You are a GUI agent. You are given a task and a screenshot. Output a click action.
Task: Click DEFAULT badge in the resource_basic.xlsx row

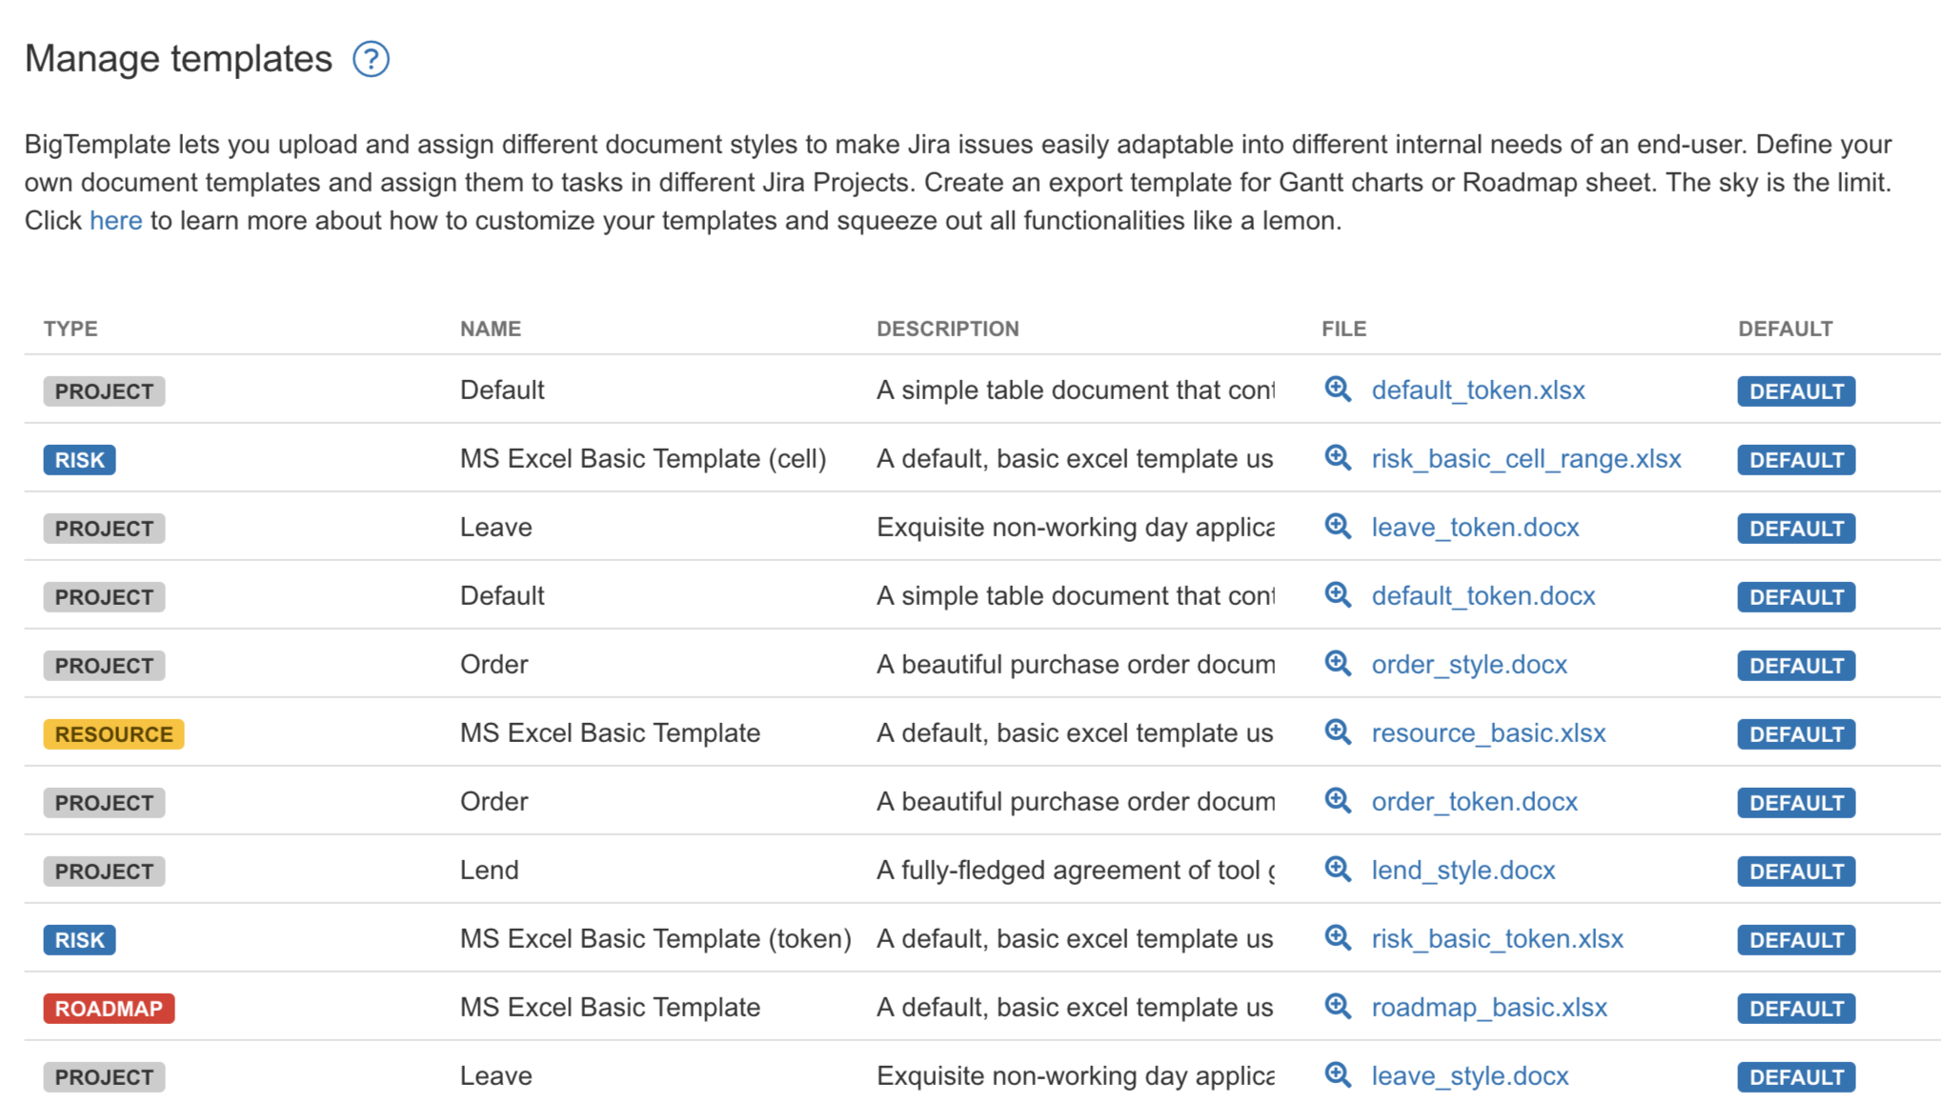pyautogui.click(x=1795, y=734)
